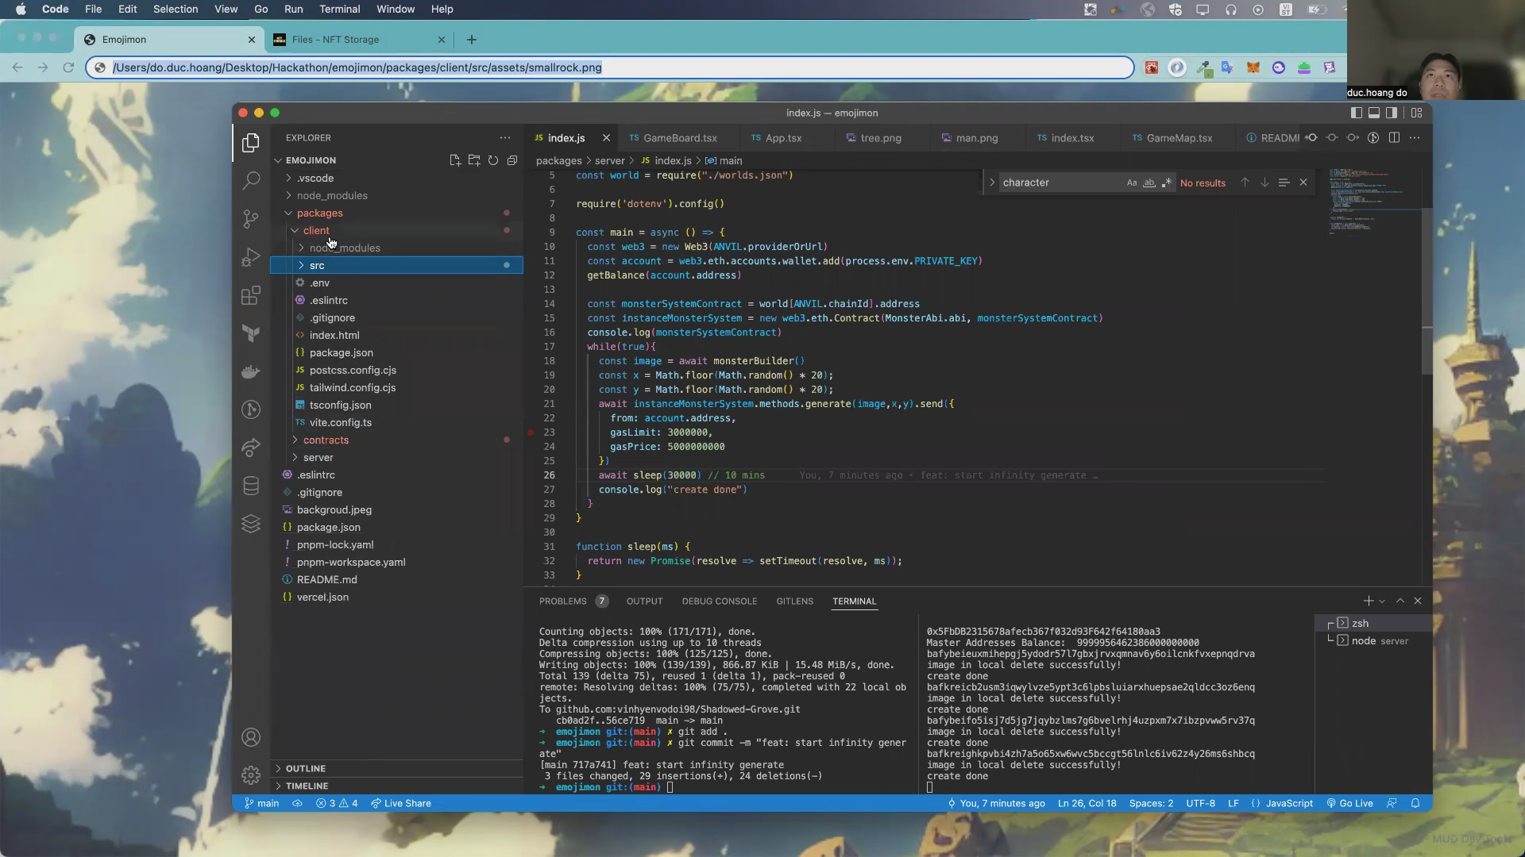Screen dimensions: 1525x857
Task: Click Spaces: 2 indentation setting
Action: pos(1151,803)
